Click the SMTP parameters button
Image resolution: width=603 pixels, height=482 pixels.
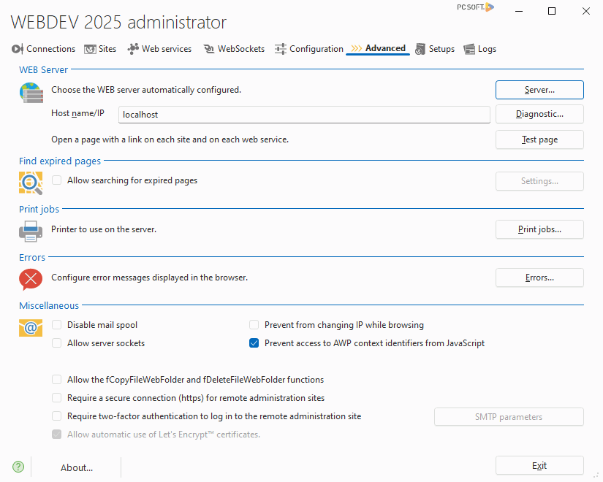pyautogui.click(x=509, y=417)
